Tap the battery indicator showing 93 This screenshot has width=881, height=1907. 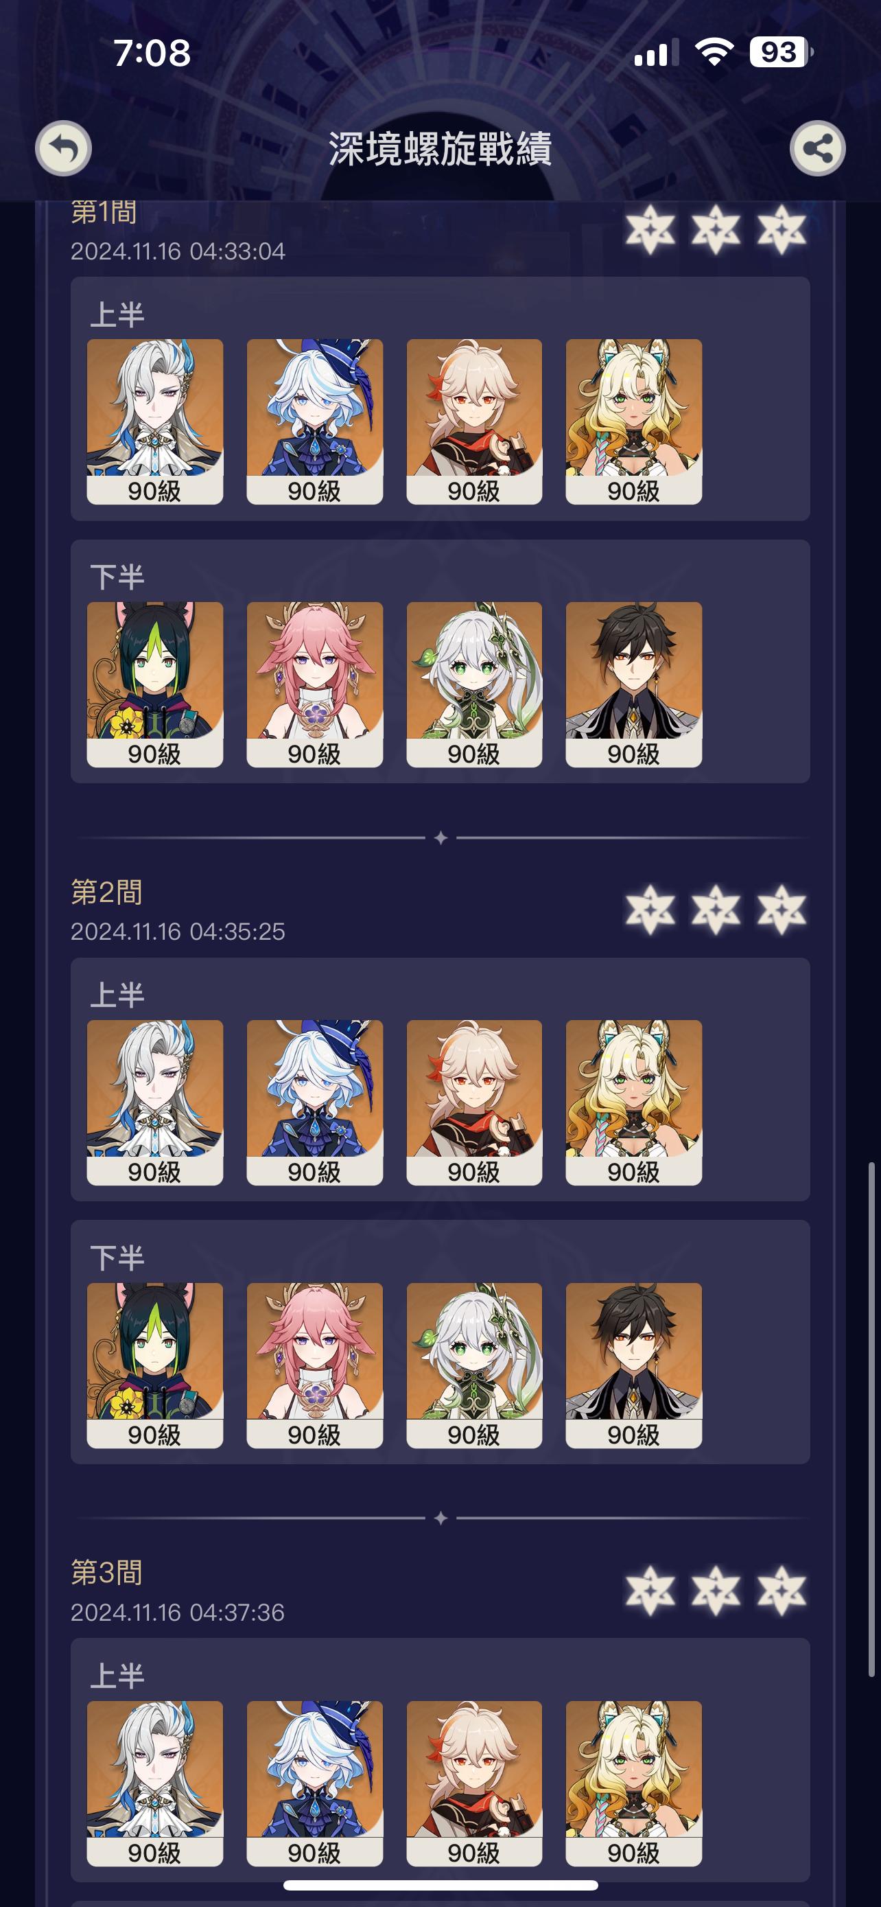point(781,53)
